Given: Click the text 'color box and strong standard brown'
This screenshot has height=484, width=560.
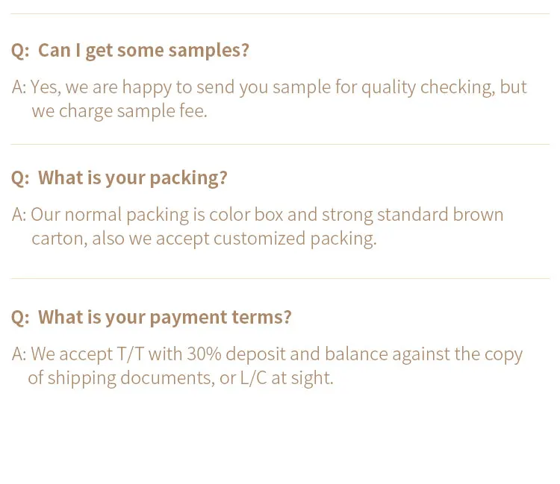Looking at the screenshot, I should coord(356,215).
